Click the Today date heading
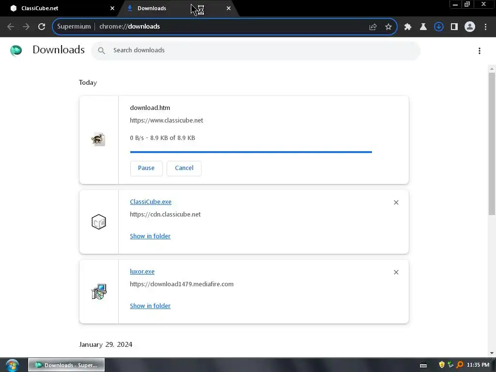Image resolution: width=496 pixels, height=372 pixels. click(x=88, y=82)
